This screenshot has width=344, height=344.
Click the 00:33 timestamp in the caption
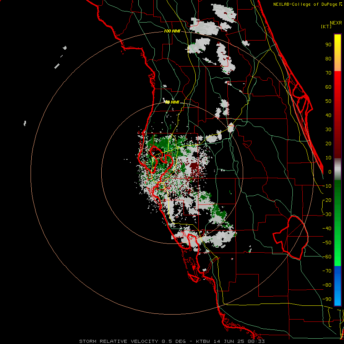coord(256,341)
